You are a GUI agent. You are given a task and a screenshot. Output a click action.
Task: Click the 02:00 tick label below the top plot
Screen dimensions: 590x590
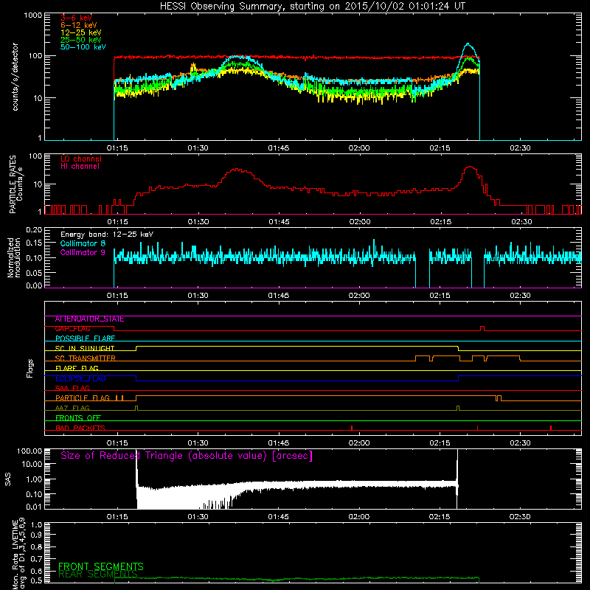(359, 148)
